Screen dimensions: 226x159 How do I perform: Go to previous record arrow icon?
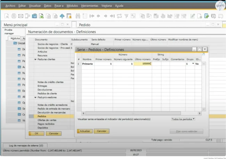point(98,16)
